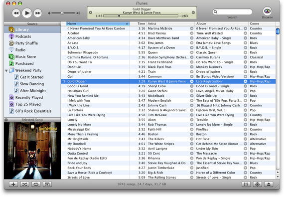Toggle the song artwork viewer button
This screenshot has height=197, width=284.
click(47, 185)
